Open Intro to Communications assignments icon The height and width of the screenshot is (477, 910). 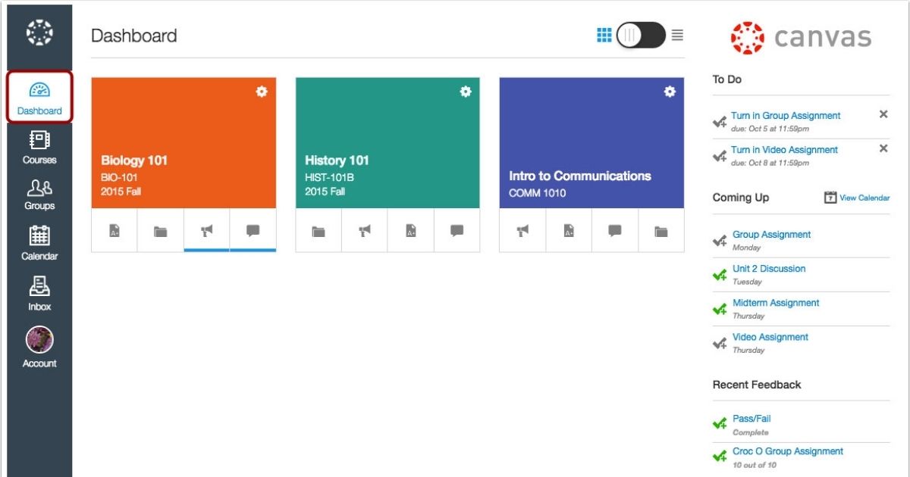click(x=569, y=231)
